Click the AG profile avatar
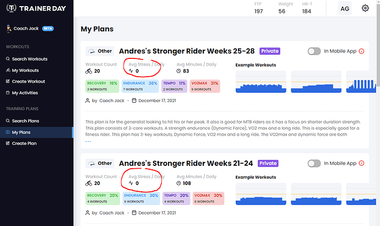This screenshot has width=380, height=226. [345, 9]
